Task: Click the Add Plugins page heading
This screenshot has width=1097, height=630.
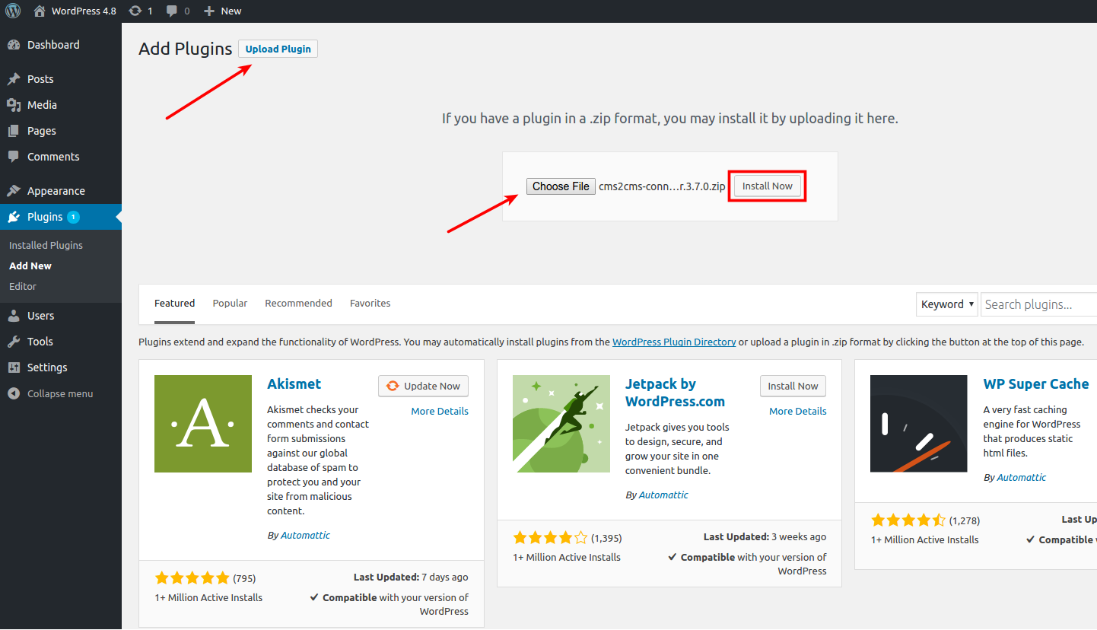Action: (185, 49)
